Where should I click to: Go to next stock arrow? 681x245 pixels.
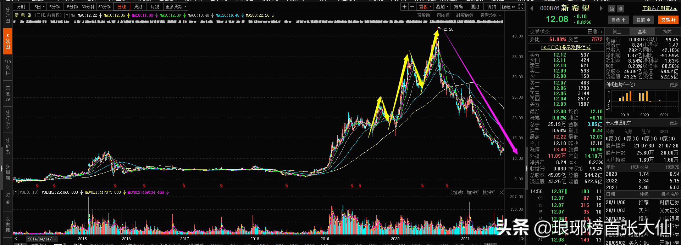[x=601, y=8]
